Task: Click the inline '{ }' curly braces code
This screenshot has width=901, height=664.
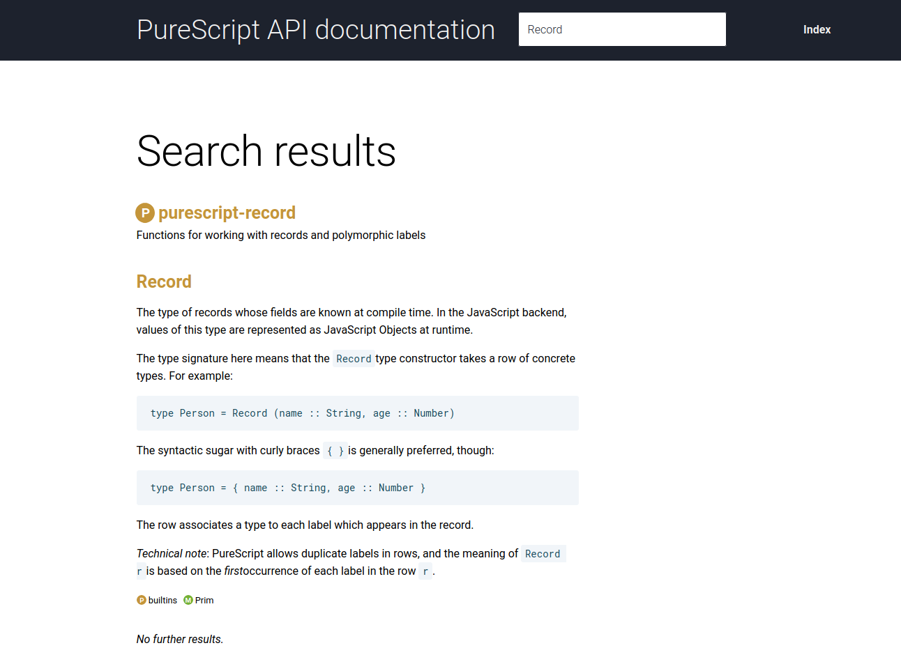Action: tap(335, 451)
